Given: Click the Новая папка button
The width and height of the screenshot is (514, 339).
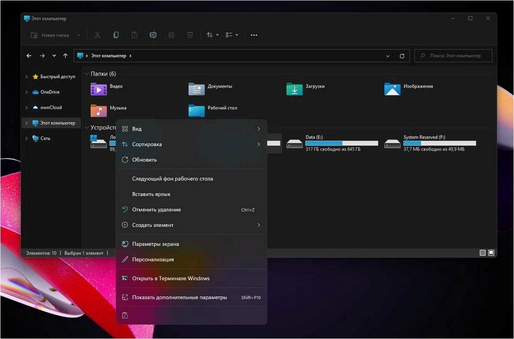Looking at the screenshot, I should pos(55,35).
